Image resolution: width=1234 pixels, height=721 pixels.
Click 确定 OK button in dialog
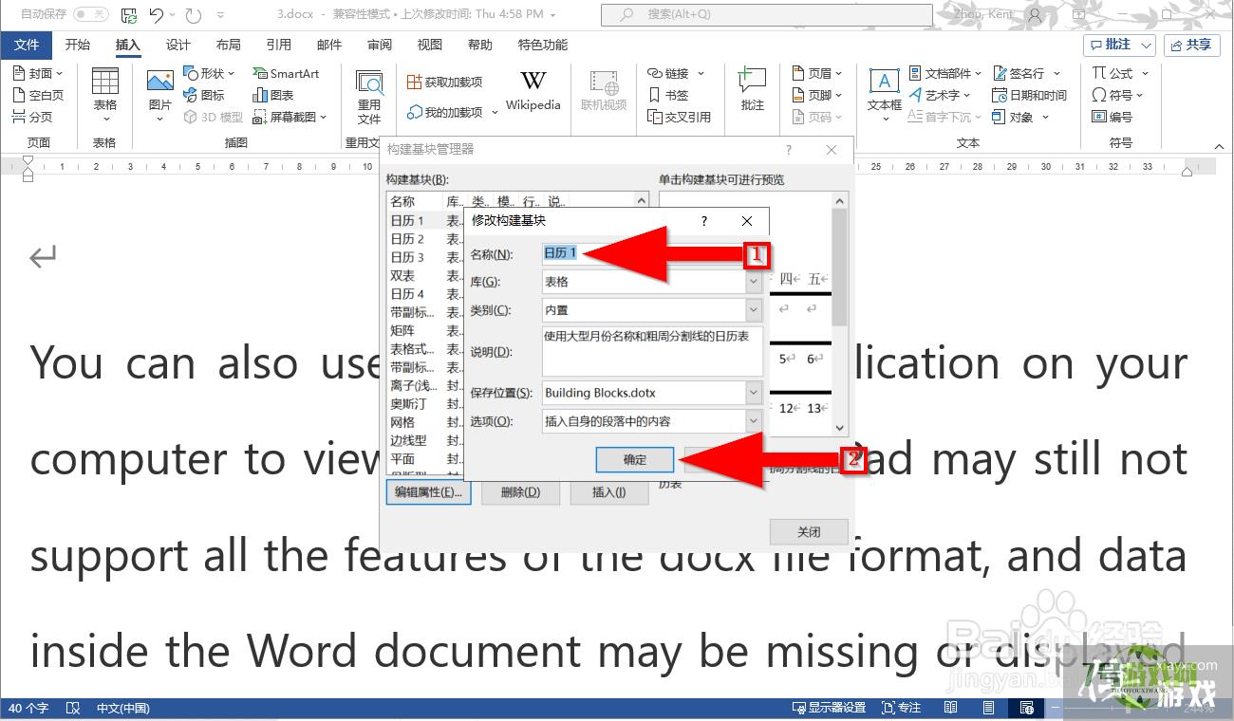coord(635,460)
